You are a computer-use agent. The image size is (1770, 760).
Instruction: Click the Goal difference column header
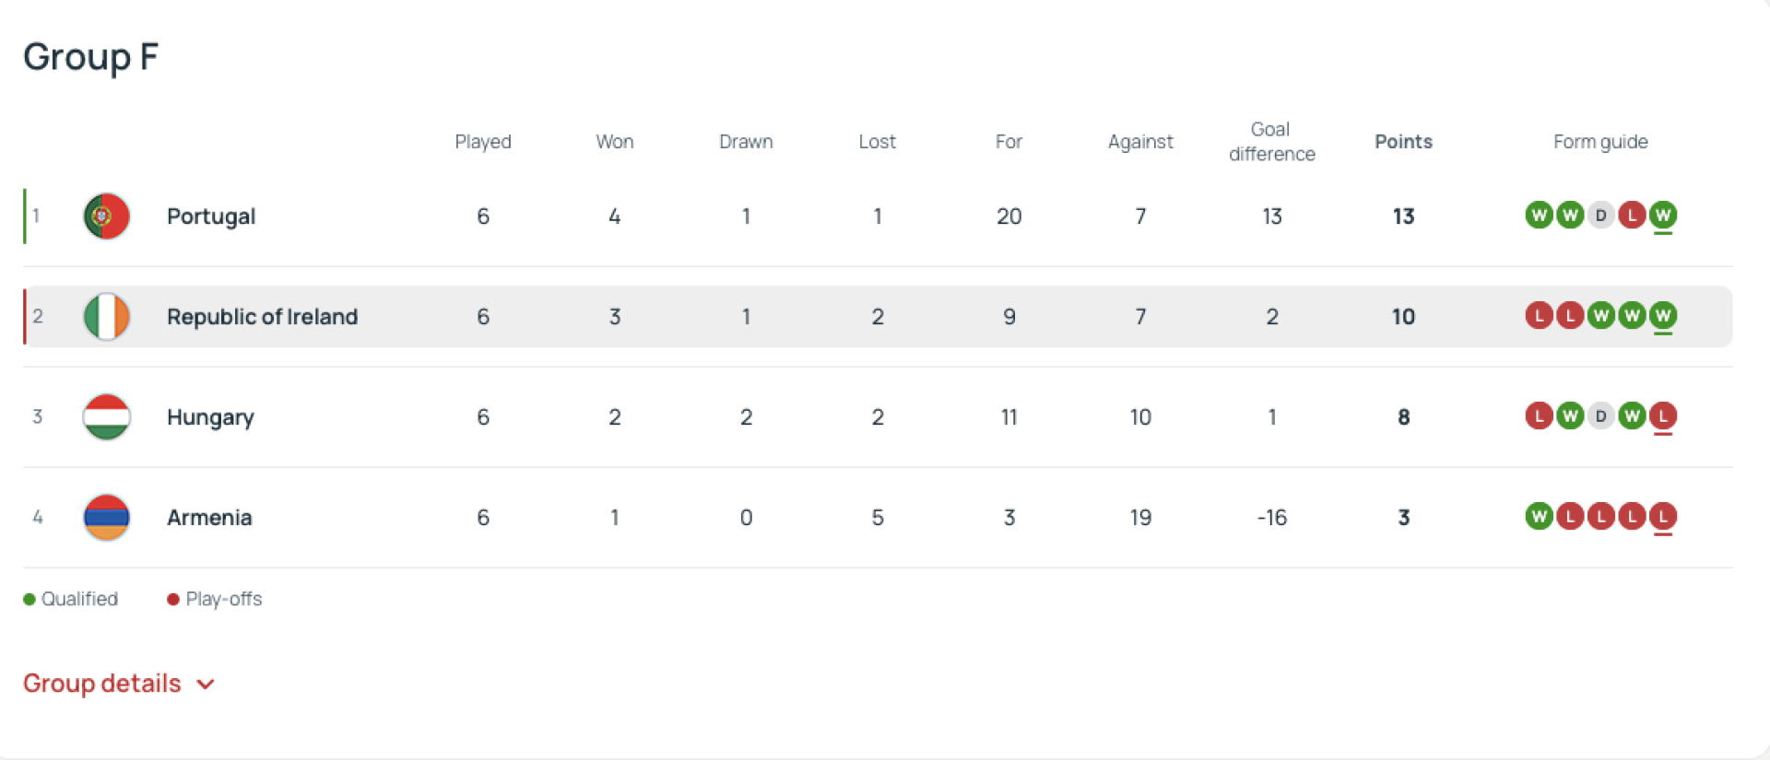pos(1271,142)
